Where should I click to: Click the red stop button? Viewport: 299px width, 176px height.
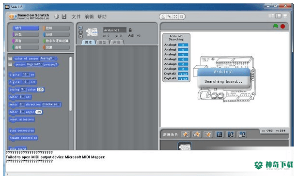point(283,26)
